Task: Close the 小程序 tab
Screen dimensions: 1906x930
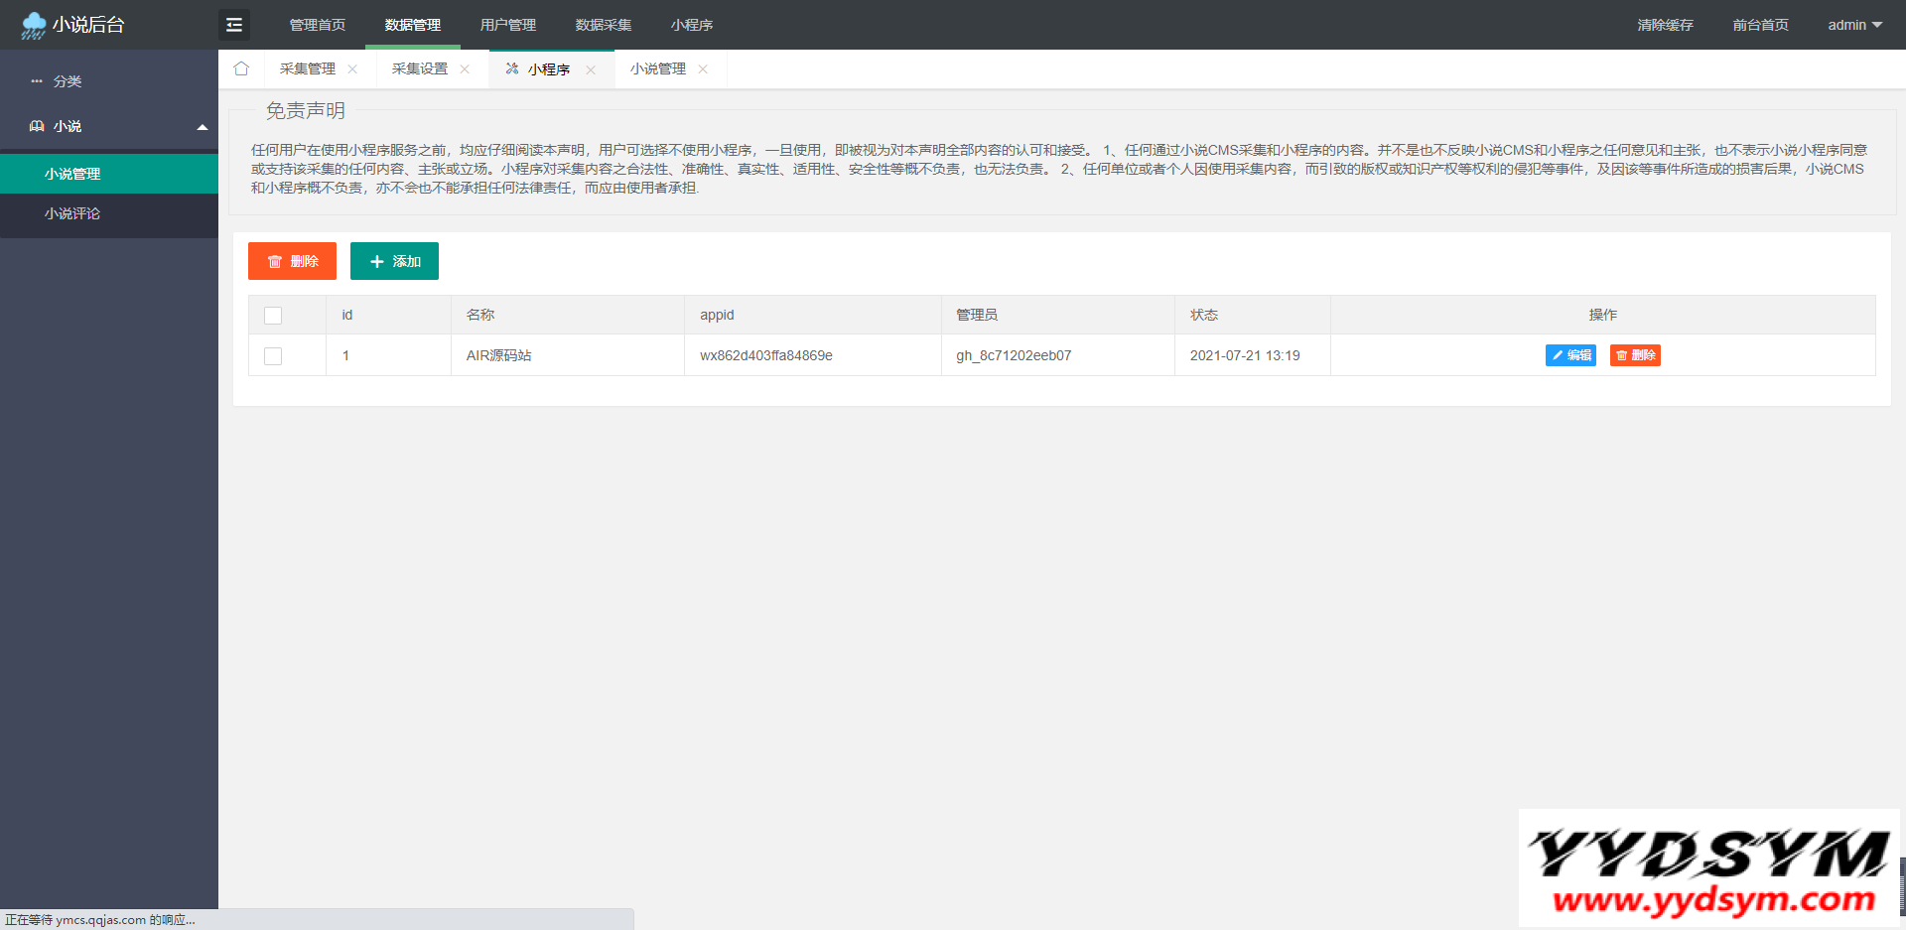Action: [591, 69]
